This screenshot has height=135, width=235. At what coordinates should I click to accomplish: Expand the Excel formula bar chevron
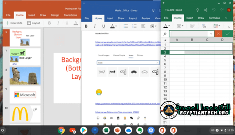coord(211,34)
